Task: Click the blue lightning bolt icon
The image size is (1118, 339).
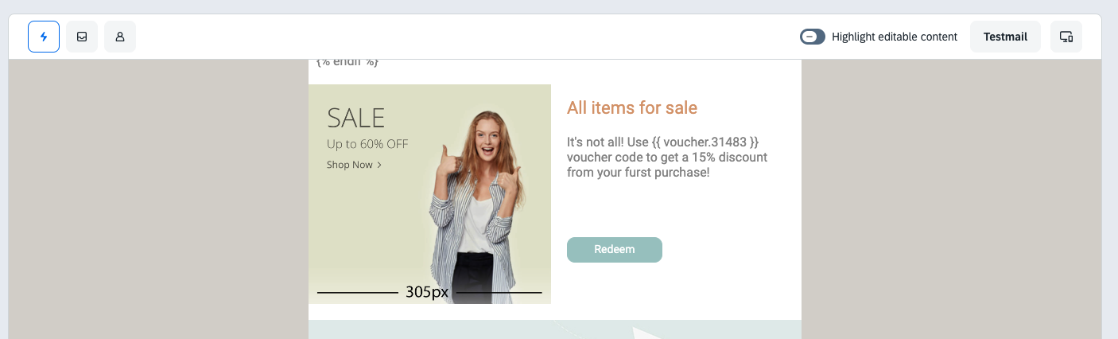Action: pos(44,37)
